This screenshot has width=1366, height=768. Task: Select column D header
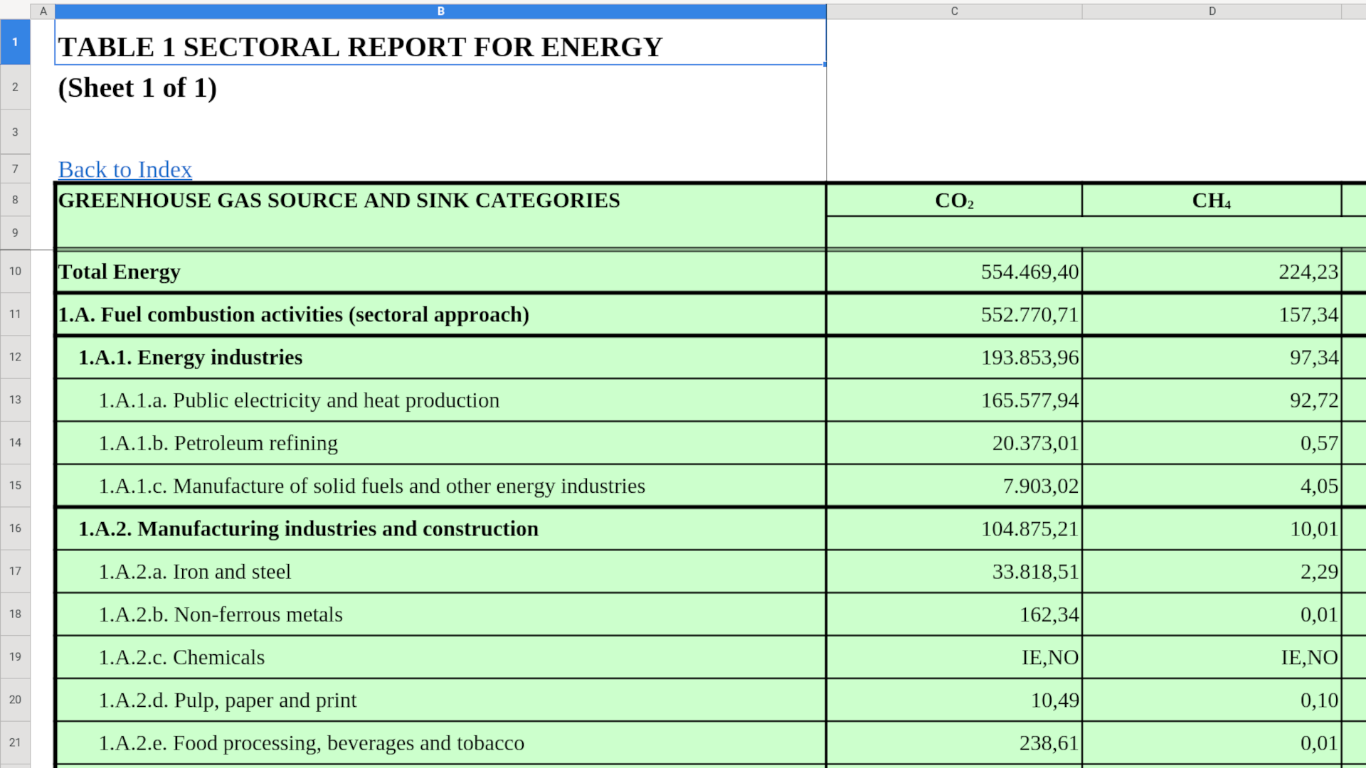[1212, 11]
